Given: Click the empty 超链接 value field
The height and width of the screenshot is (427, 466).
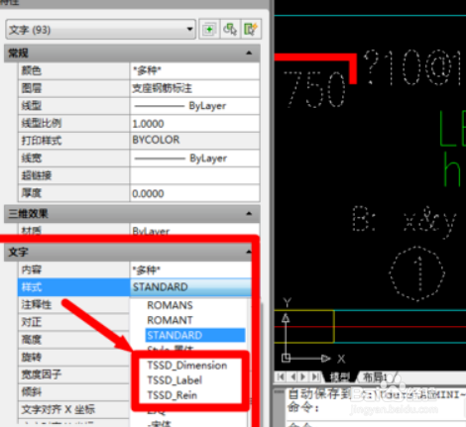Looking at the screenshot, I should (x=194, y=175).
